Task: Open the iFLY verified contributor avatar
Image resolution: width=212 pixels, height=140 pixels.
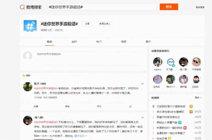Action: (171, 62)
